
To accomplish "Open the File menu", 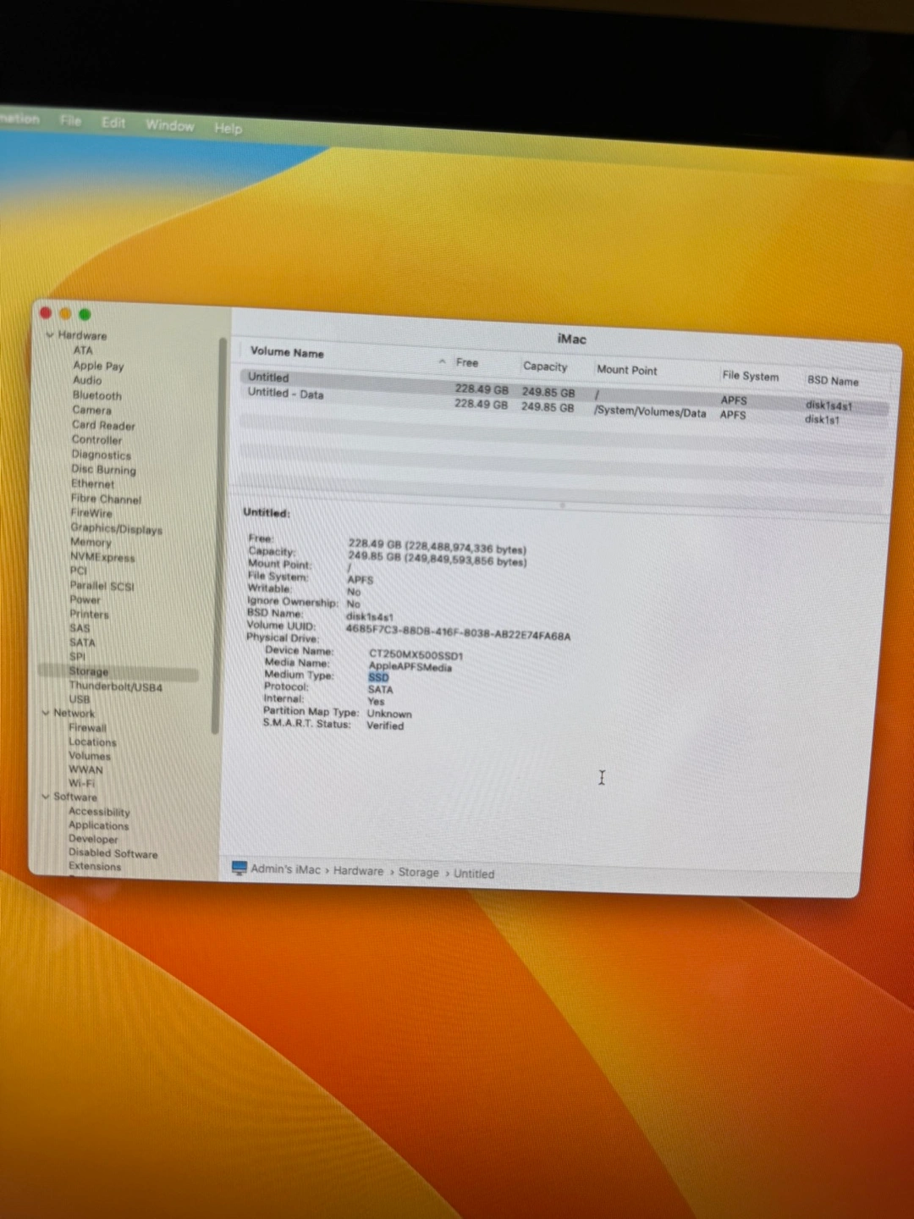I will click(71, 121).
